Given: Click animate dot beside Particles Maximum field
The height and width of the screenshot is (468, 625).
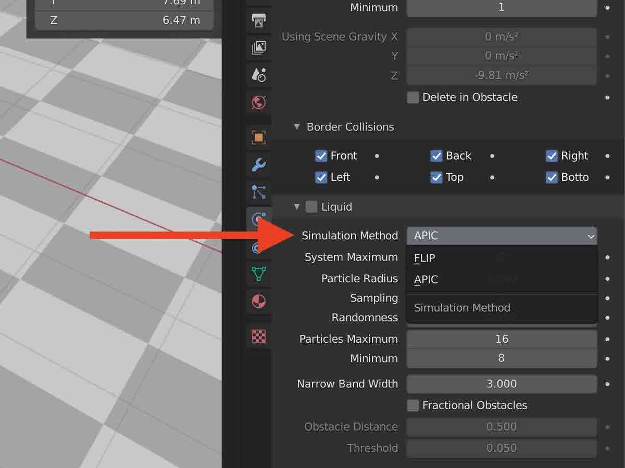Looking at the screenshot, I should pos(608,339).
